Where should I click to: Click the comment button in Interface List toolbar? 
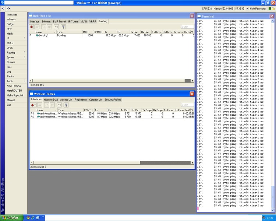click(56, 27)
